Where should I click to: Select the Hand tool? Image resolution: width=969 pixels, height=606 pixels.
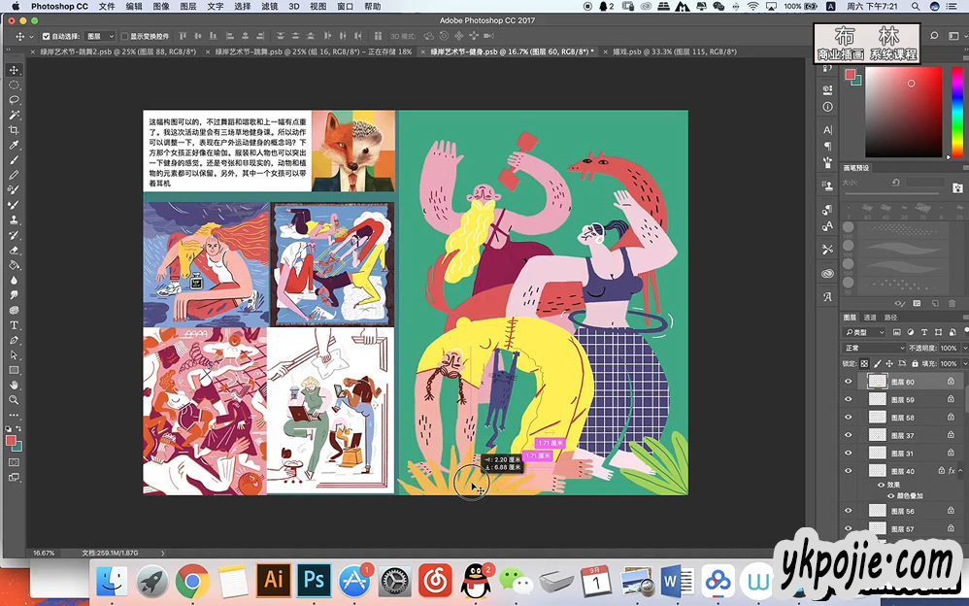pyautogui.click(x=15, y=386)
